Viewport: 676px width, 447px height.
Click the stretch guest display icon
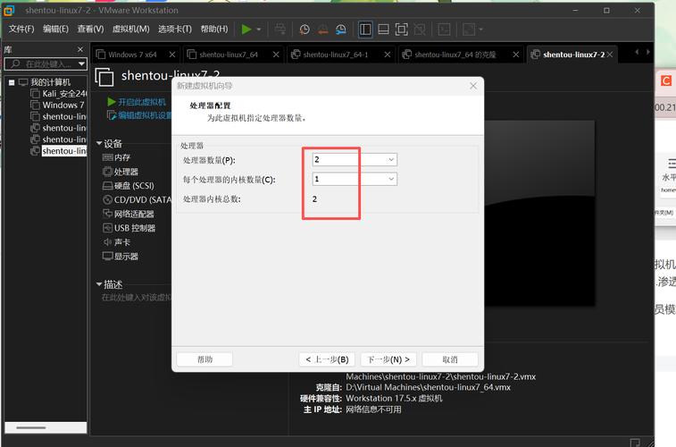(469, 30)
